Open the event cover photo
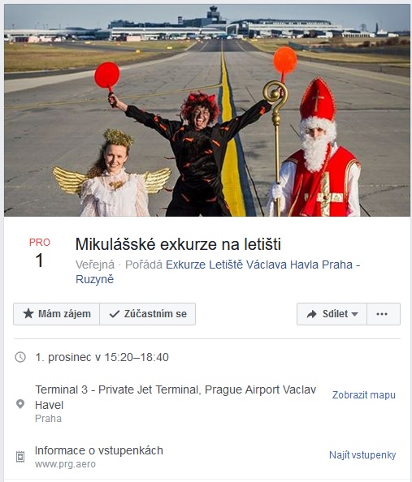 click(x=207, y=110)
